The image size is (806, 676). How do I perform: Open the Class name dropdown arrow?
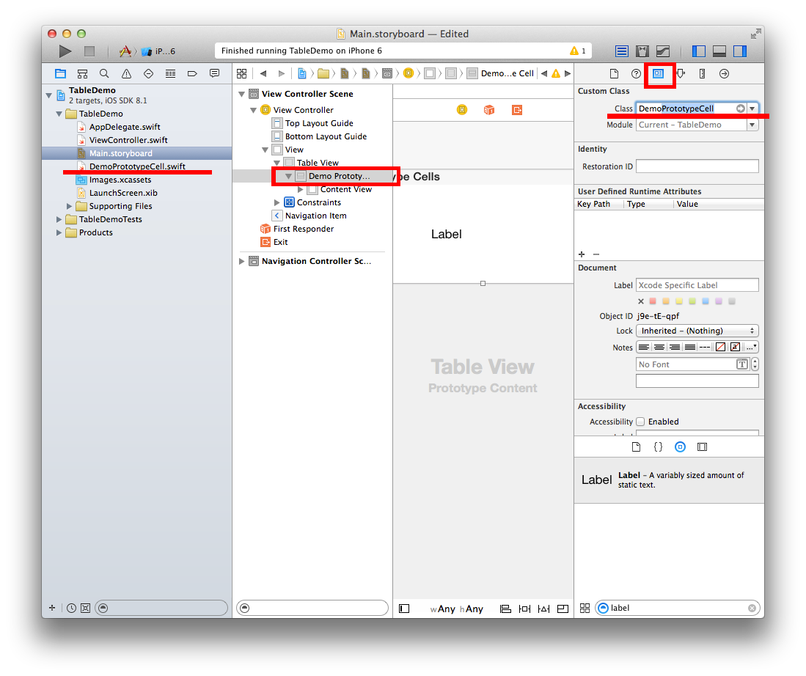pyautogui.click(x=752, y=109)
